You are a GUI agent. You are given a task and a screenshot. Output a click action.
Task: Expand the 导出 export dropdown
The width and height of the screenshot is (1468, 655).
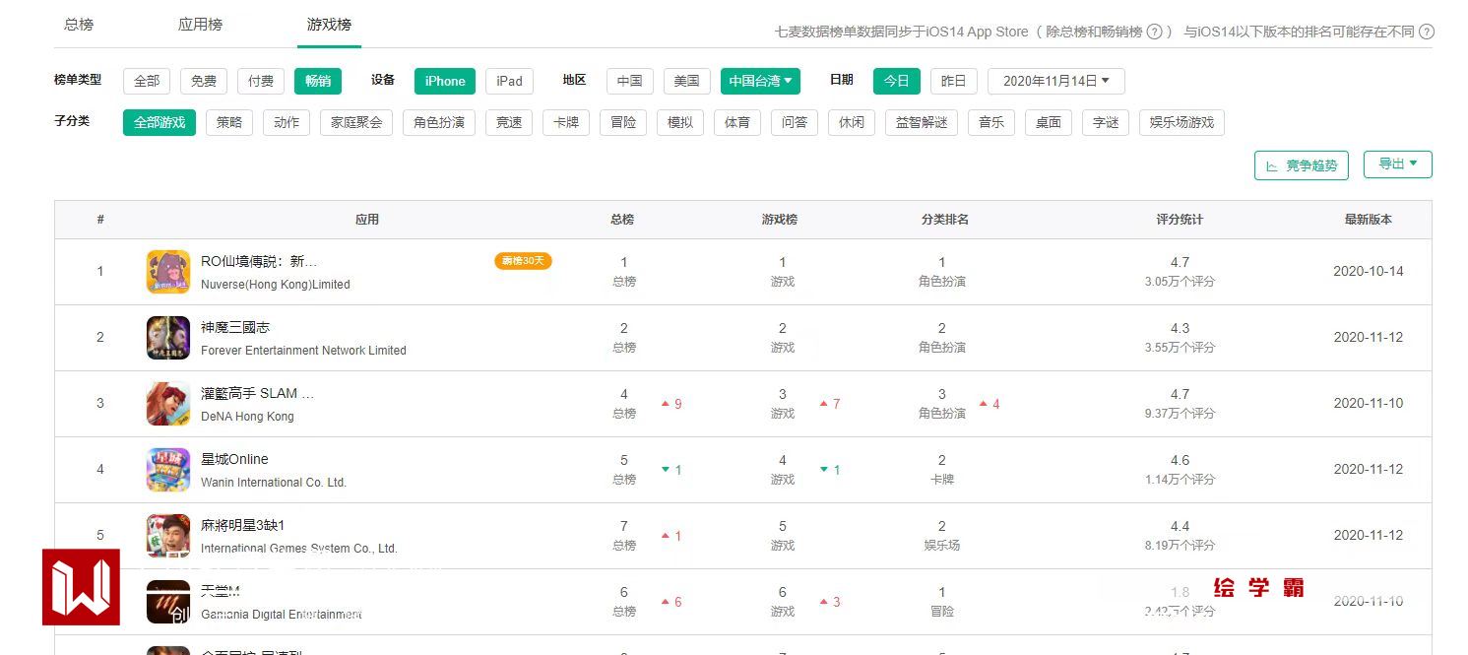click(x=1397, y=164)
